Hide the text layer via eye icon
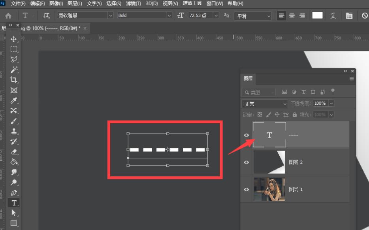Screen dimensions: 369x230 click(247, 135)
